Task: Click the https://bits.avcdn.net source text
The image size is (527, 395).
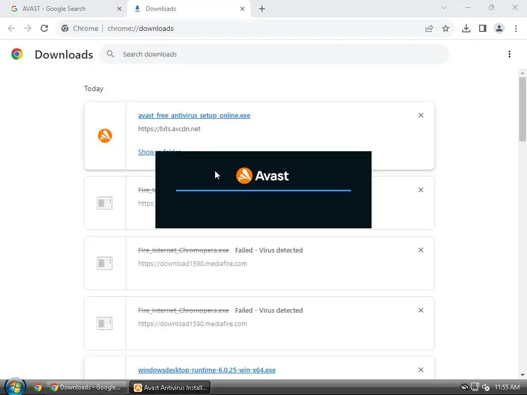Action: click(x=169, y=129)
